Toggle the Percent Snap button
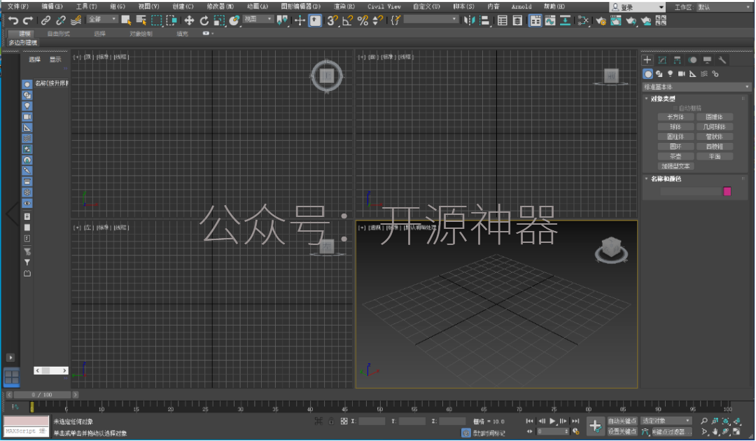The height and width of the screenshot is (441, 756). point(363,20)
